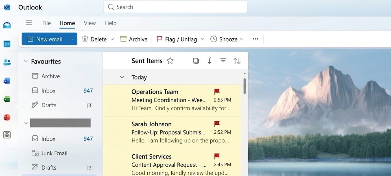
Task: Open the Help tab
Action: (x=111, y=23)
